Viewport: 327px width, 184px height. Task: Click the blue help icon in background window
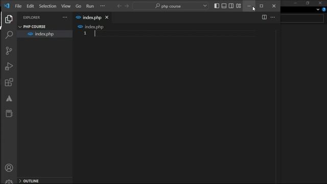[x=324, y=9]
